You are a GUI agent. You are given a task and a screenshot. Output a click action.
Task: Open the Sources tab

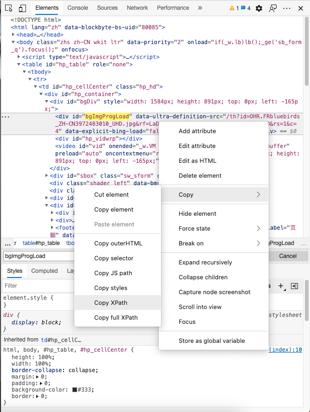[107, 8]
